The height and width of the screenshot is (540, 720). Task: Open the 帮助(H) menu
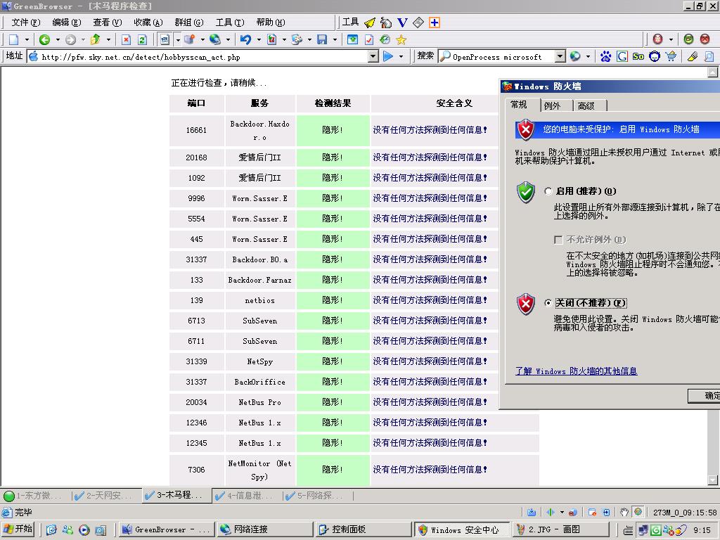click(x=271, y=22)
